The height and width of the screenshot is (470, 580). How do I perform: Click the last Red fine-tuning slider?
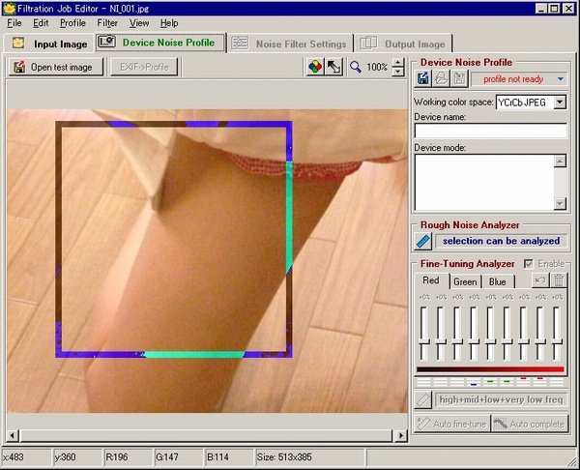(557, 333)
